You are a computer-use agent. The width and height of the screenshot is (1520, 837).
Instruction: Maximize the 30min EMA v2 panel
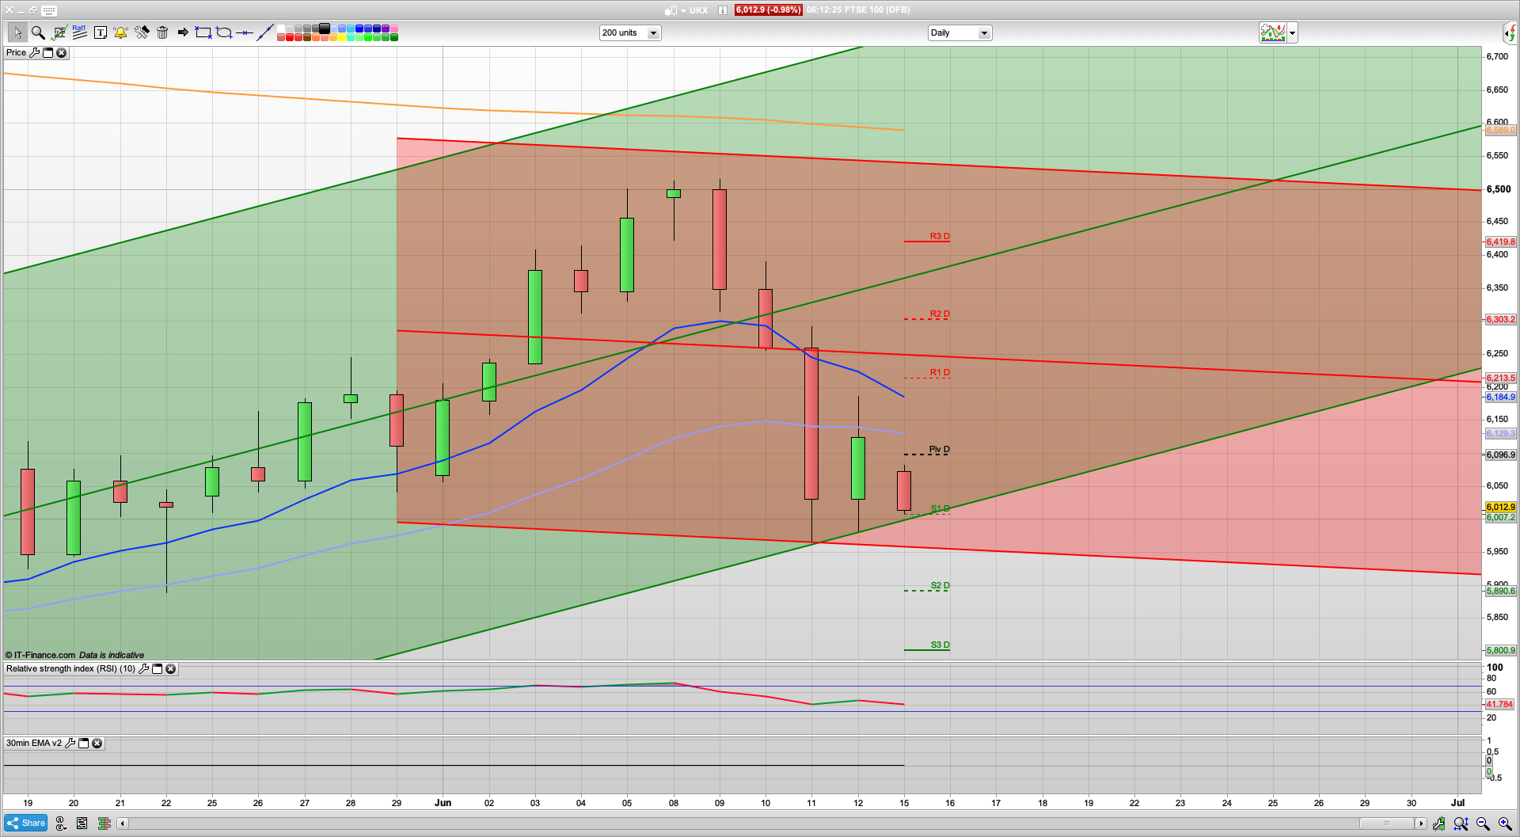click(x=83, y=743)
